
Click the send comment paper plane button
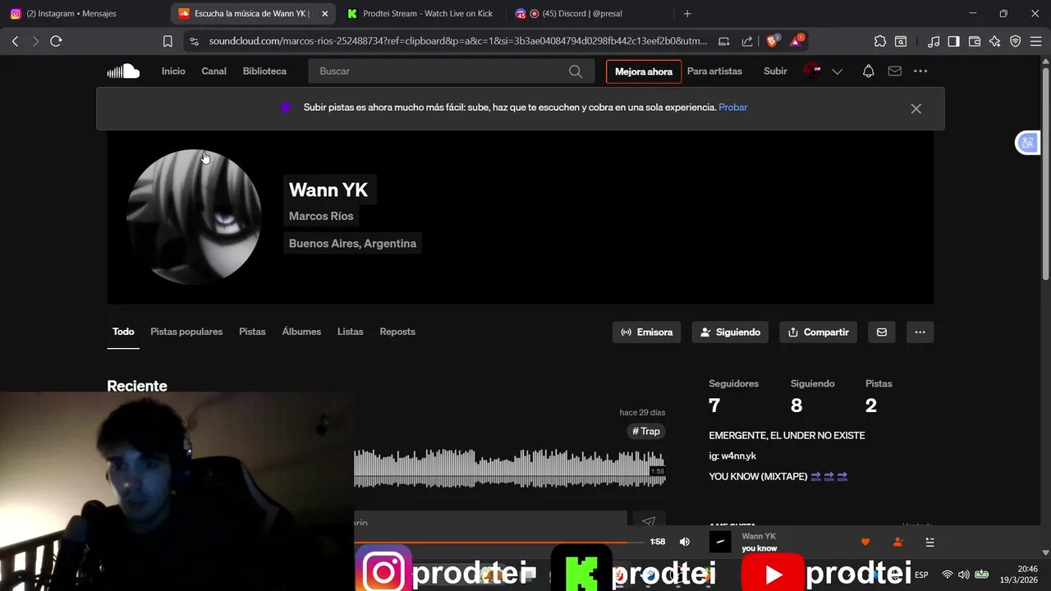tap(649, 521)
